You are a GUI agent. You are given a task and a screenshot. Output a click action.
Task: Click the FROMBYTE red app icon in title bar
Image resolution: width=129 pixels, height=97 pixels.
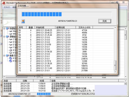(x=4, y=3)
